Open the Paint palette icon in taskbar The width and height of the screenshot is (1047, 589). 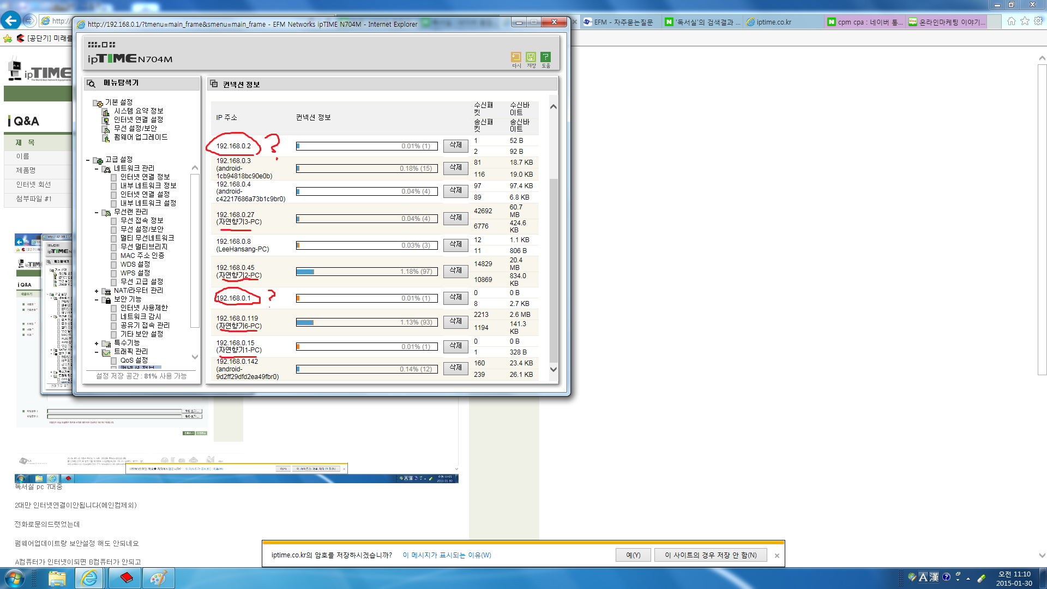click(x=158, y=578)
